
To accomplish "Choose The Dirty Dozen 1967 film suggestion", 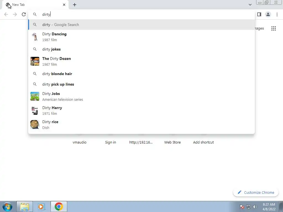I will coord(141,61).
